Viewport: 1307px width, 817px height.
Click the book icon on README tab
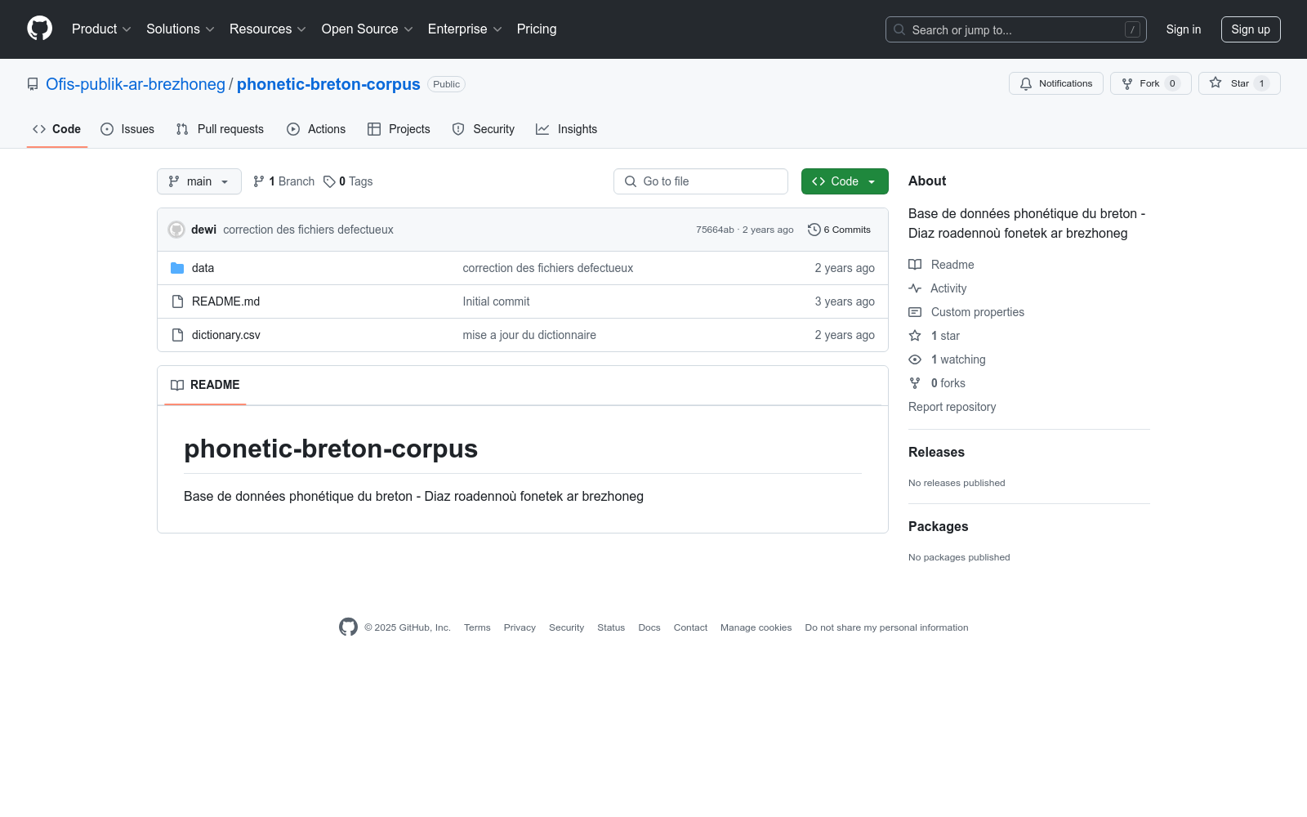(177, 385)
